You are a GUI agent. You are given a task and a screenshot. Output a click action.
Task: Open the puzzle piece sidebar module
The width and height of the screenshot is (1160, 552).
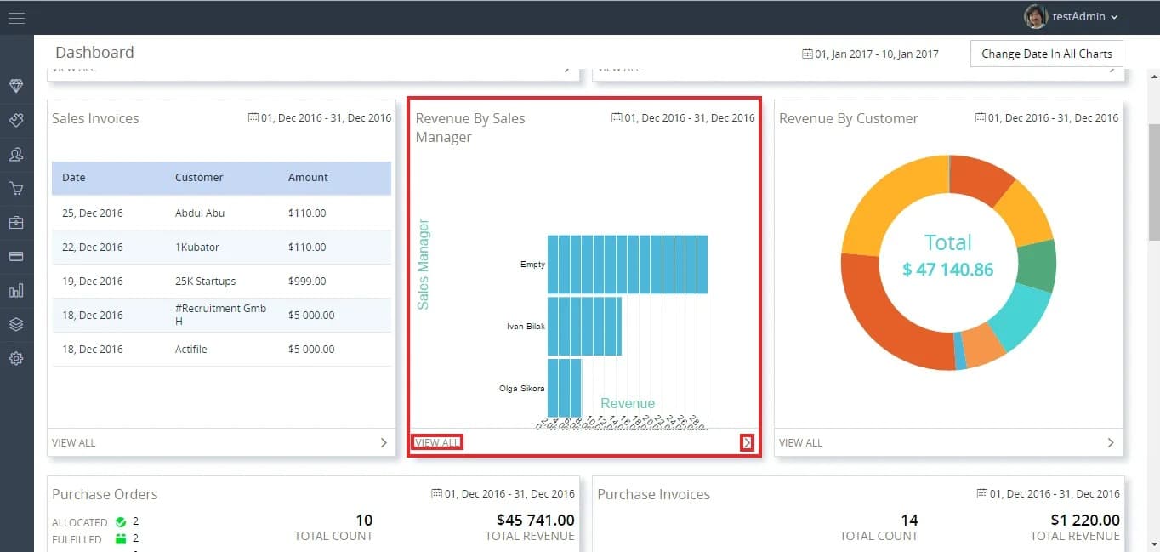pos(16,120)
